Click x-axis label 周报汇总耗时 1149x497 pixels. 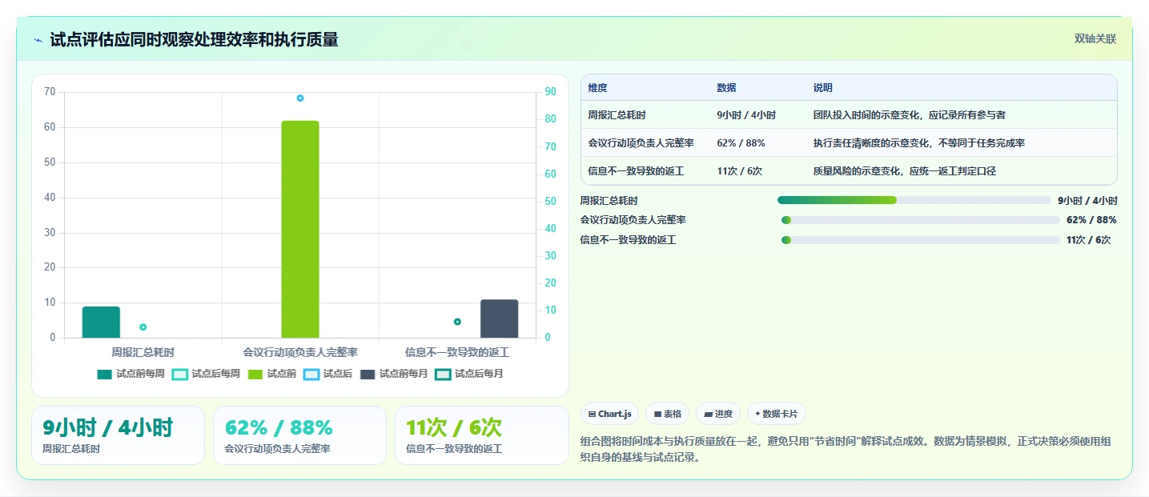[143, 352]
